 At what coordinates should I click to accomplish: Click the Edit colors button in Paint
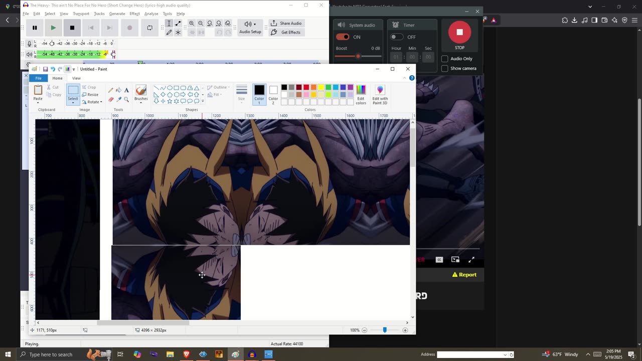pos(361,94)
